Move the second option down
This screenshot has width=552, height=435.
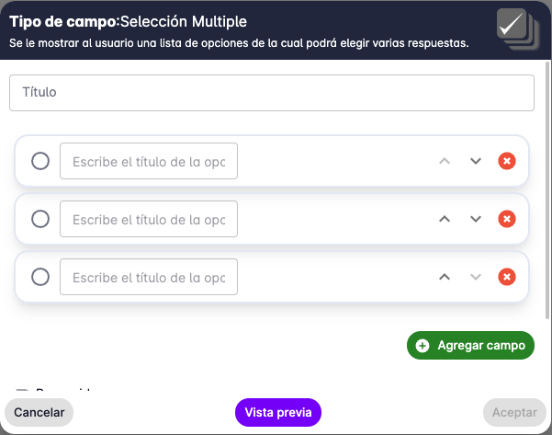476,219
